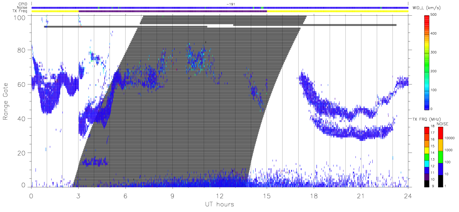
Task: Click the red segment of the TX FRQ colorbar
Action: tap(427, 130)
